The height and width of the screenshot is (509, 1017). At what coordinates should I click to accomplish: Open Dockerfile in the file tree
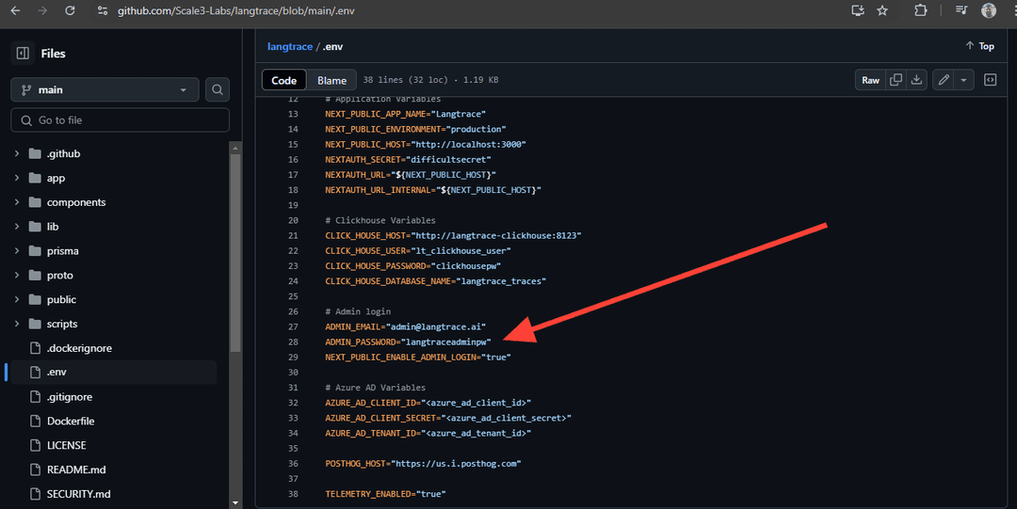pos(71,421)
